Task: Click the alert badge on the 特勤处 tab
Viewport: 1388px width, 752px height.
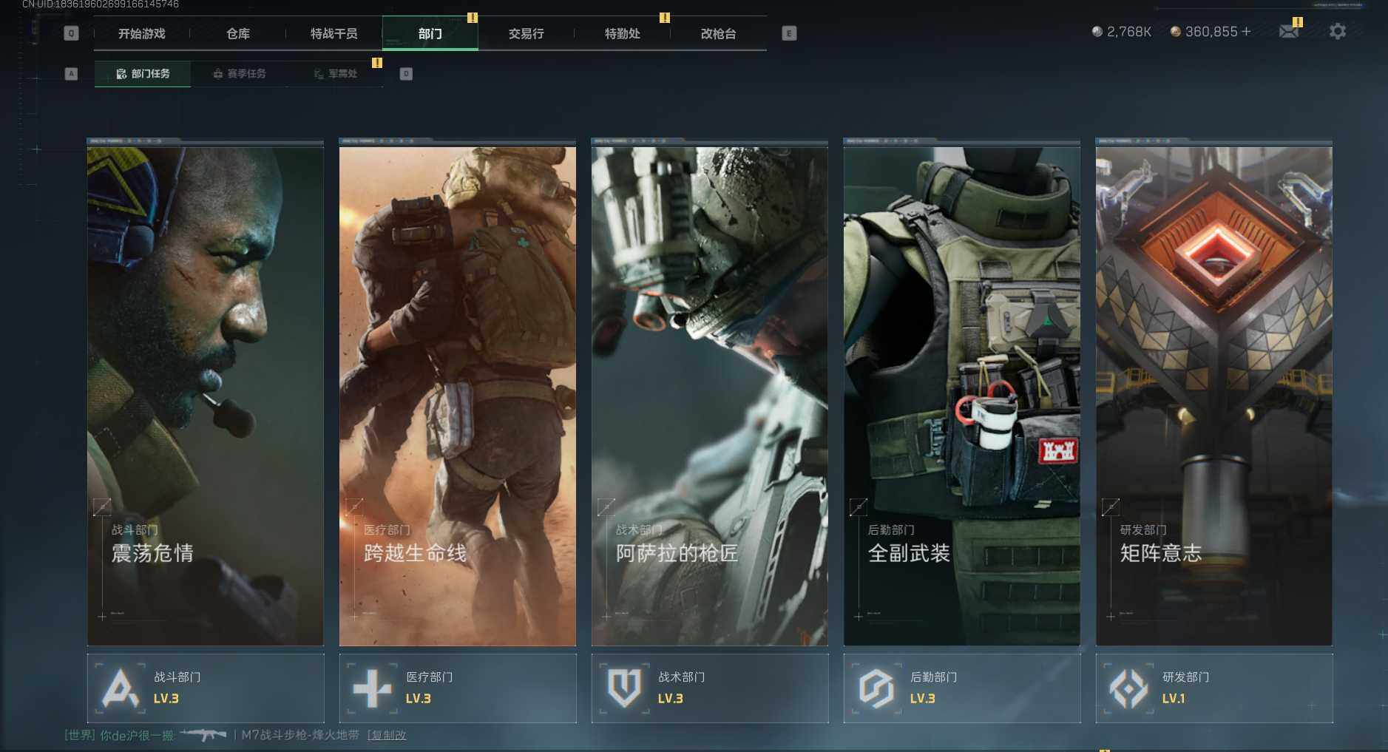Action: tap(665, 18)
